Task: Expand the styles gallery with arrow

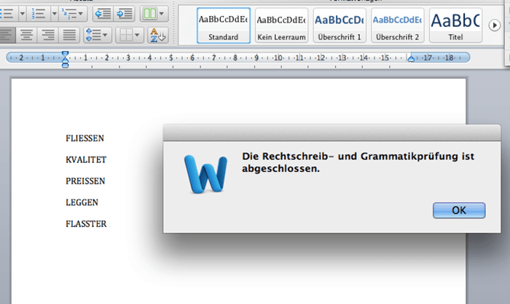Action: coord(493,26)
